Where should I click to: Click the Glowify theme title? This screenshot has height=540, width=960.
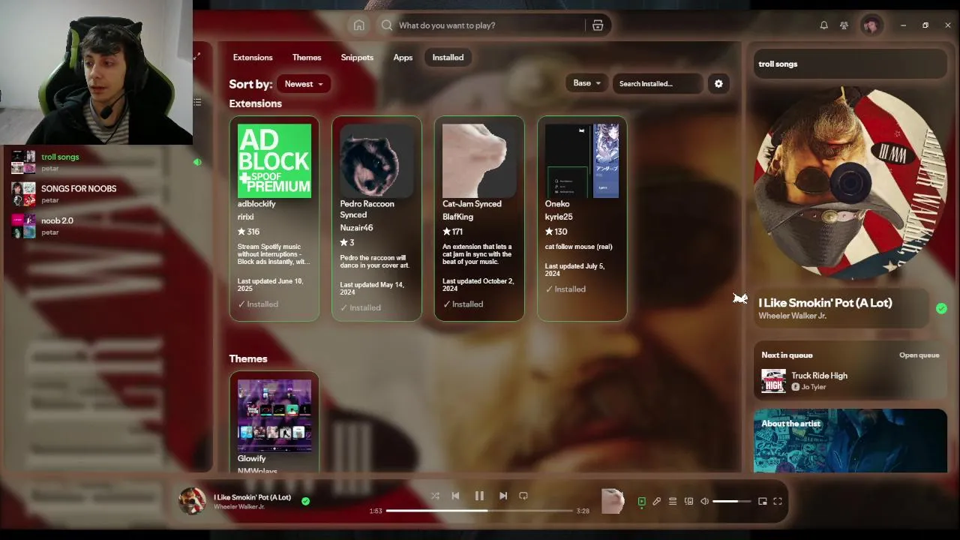pyautogui.click(x=252, y=459)
